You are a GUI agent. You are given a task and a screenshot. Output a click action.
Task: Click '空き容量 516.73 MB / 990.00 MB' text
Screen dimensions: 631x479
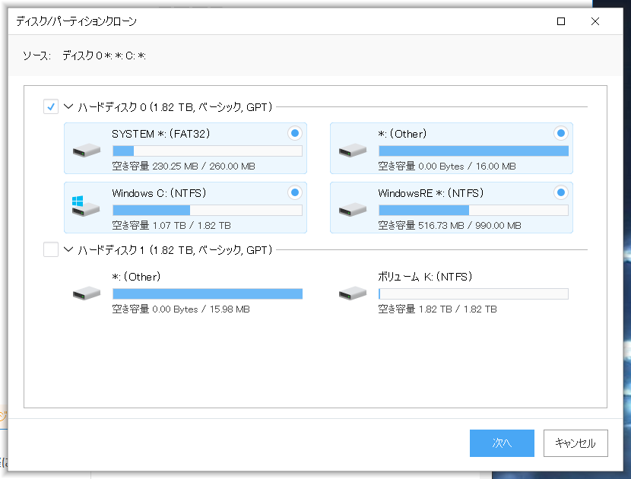[x=449, y=225]
